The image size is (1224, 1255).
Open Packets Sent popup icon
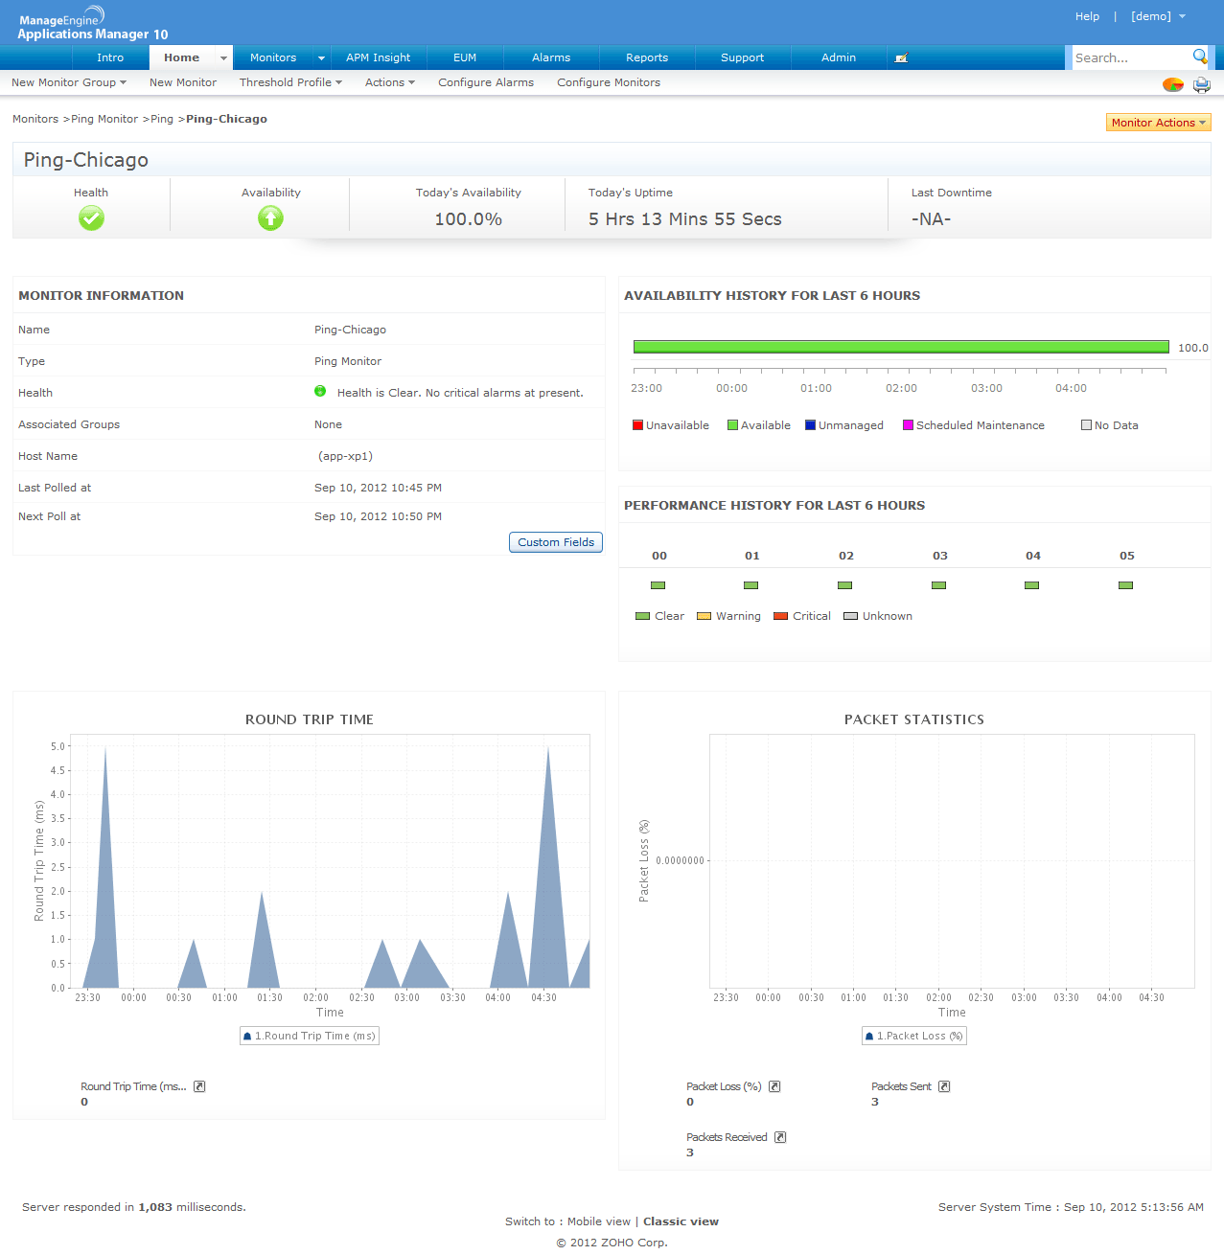(944, 1086)
